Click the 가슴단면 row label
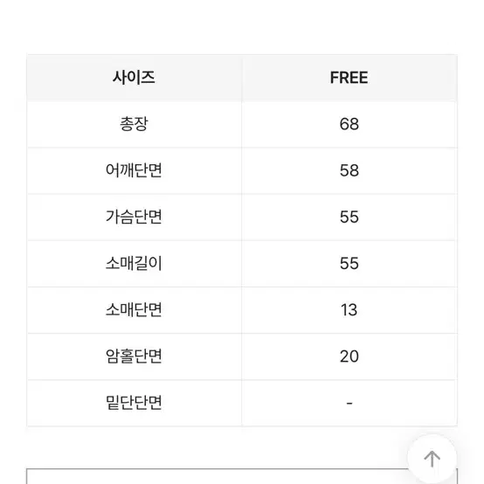 [134, 217]
